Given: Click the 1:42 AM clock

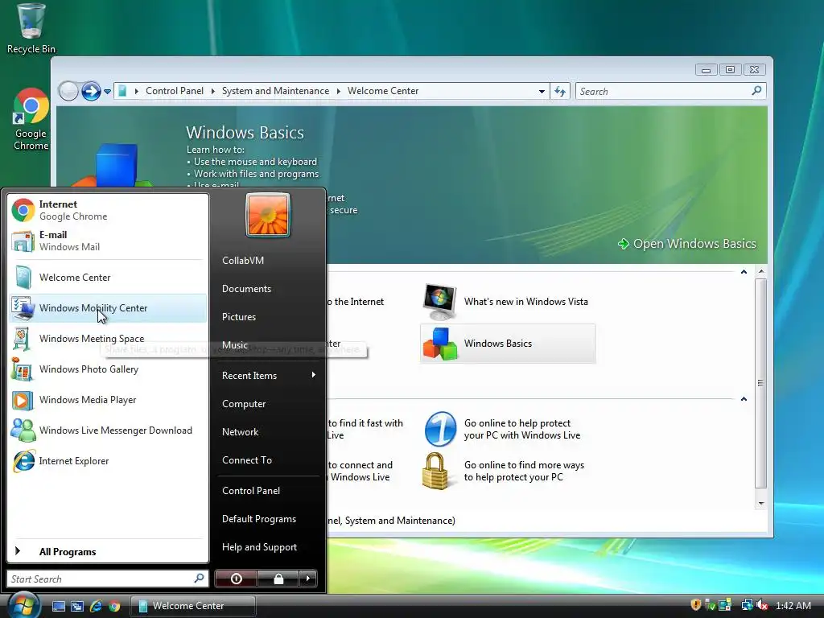Looking at the screenshot, I should (x=793, y=606).
